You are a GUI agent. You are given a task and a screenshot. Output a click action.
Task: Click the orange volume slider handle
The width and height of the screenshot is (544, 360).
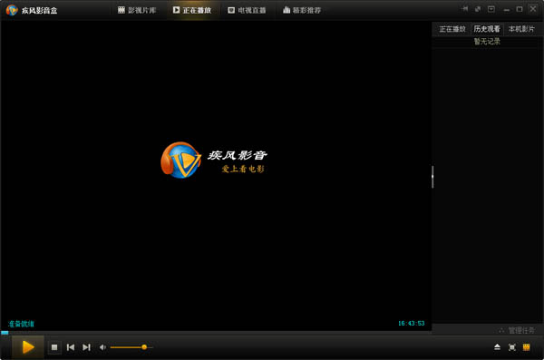pyautogui.click(x=144, y=347)
